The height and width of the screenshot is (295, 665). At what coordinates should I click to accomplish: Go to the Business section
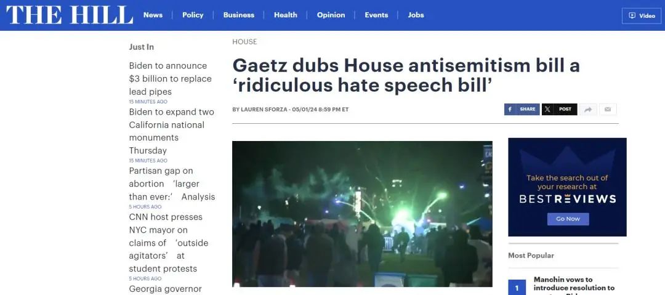coord(239,15)
